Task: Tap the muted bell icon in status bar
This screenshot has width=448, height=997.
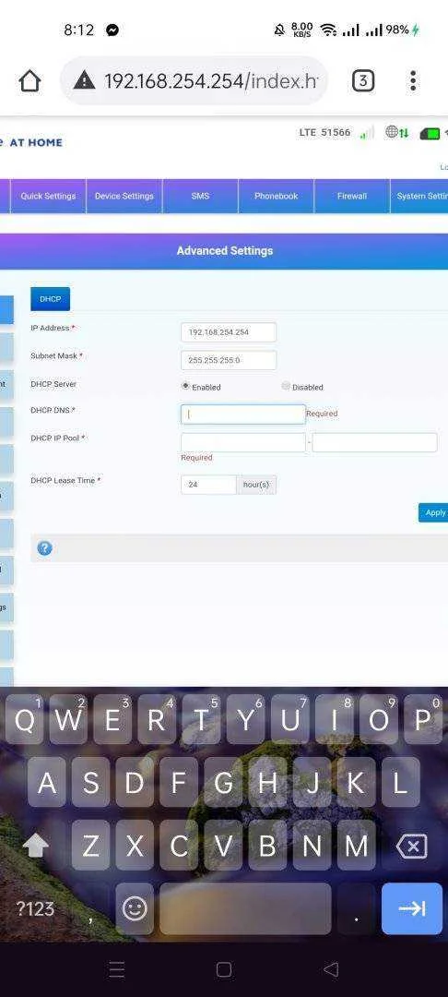Action: click(279, 30)
